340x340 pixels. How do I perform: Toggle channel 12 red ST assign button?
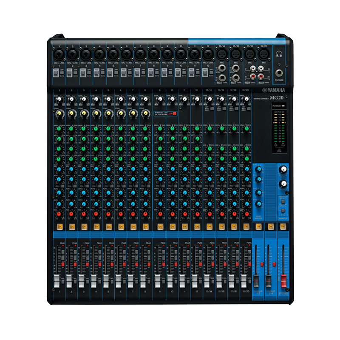pos(200,264)
